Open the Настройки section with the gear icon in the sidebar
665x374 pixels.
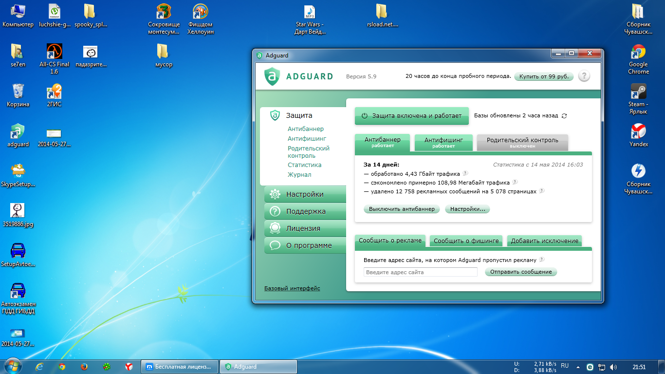point(305,194)
